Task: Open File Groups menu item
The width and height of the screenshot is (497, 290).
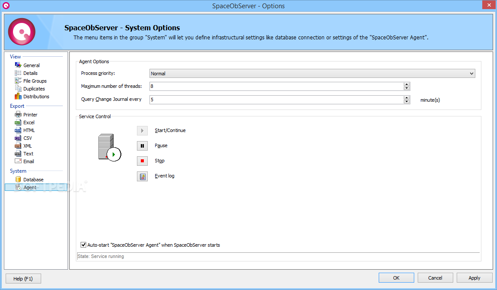Action: (35, 81)
